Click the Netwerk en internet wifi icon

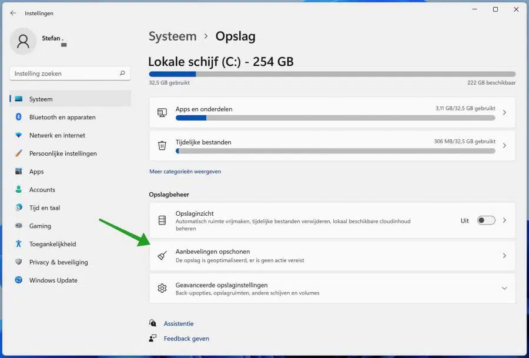(x=19, y=135)
